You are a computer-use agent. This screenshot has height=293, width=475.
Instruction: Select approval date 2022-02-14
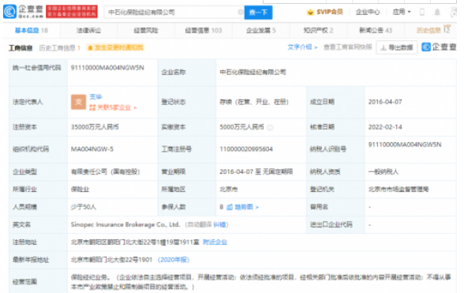tap(385, 127)
